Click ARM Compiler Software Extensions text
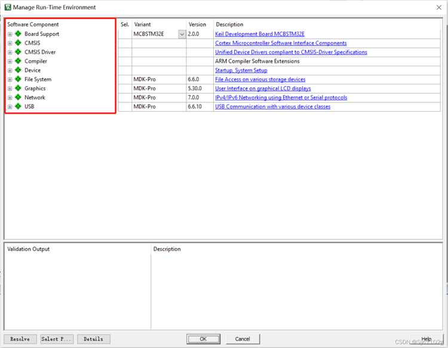The image size is (448, 348). 257,61
